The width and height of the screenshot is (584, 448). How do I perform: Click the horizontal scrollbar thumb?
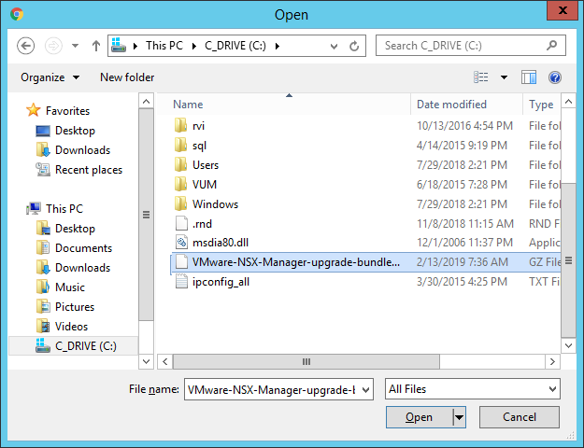[306, 362]
